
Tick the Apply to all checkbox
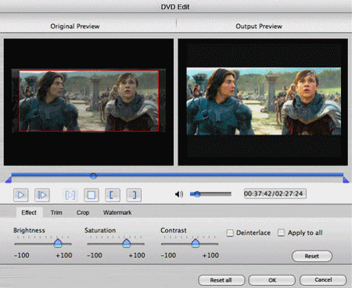tap(281, 233)
